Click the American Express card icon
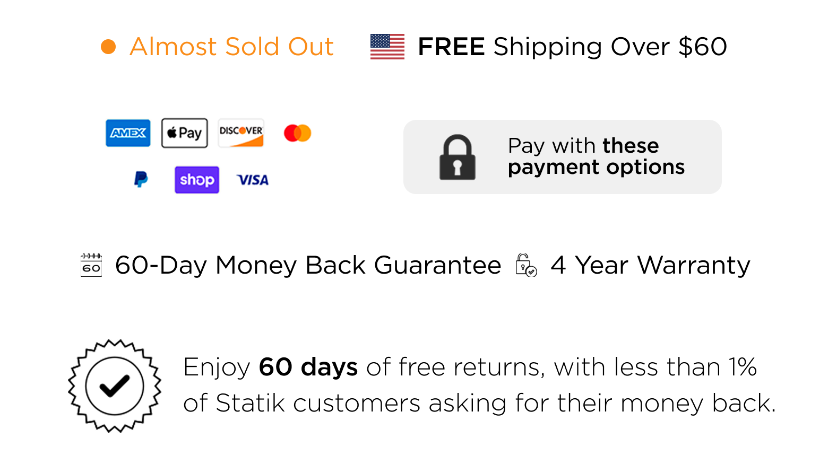 pos(128,133)
